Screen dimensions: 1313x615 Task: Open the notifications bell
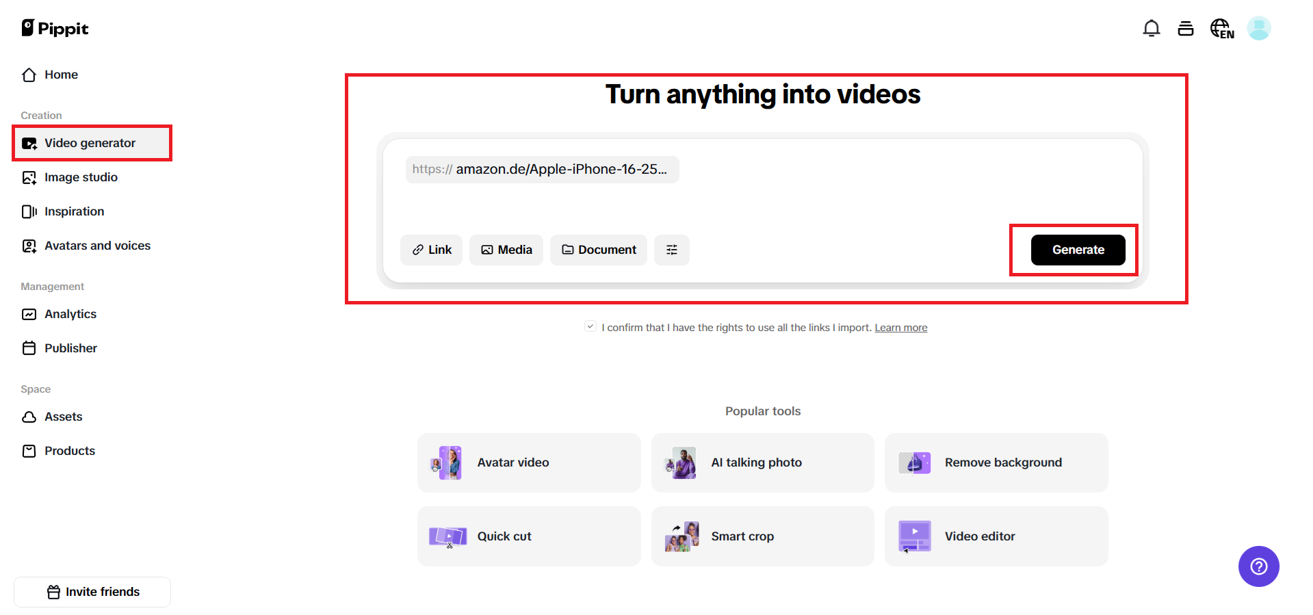click(1152, 29)
